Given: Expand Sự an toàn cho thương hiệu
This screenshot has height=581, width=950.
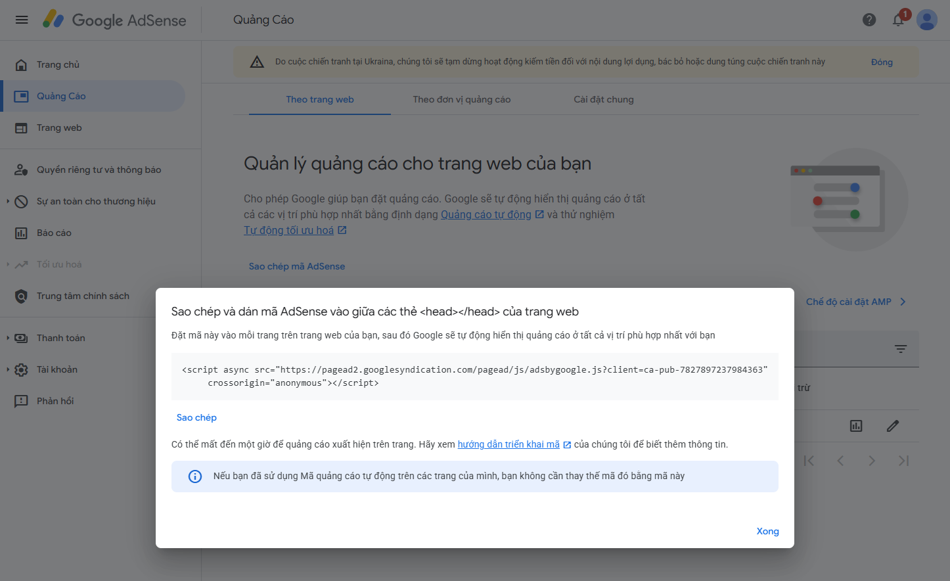Looking at the screenshot, I should tap(8, 201).
